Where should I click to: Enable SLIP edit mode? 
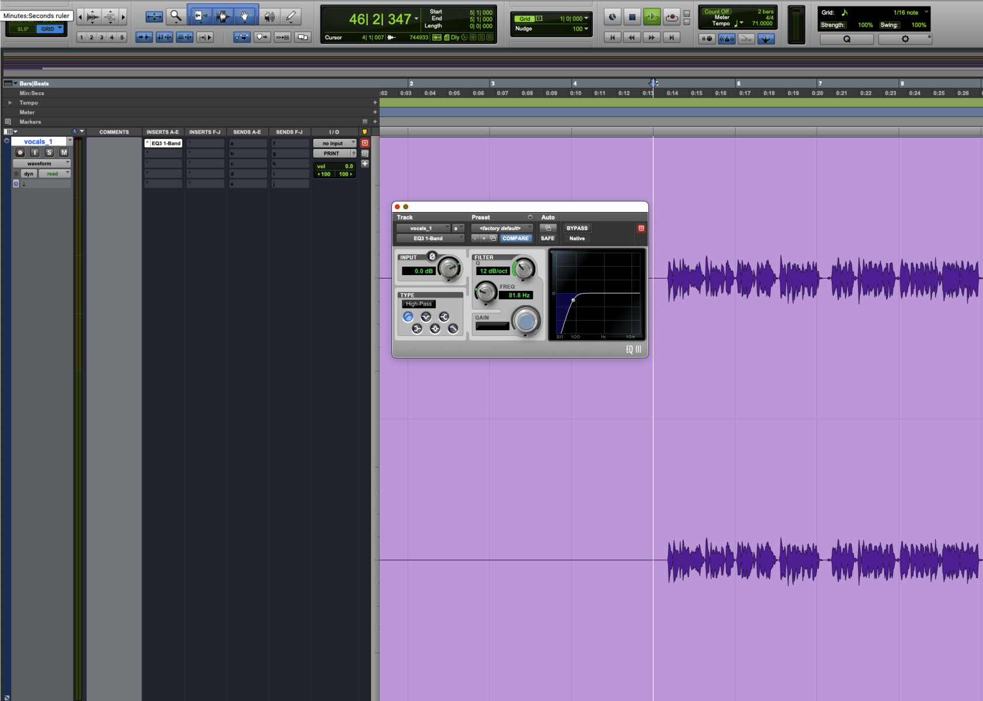(22, 29)
